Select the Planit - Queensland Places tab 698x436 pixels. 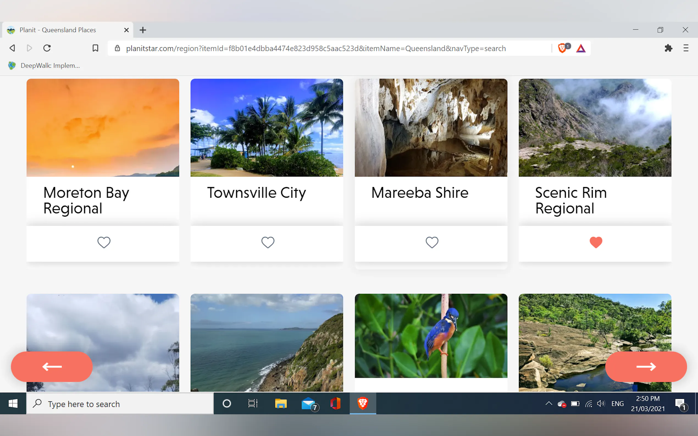click(58, 30)
